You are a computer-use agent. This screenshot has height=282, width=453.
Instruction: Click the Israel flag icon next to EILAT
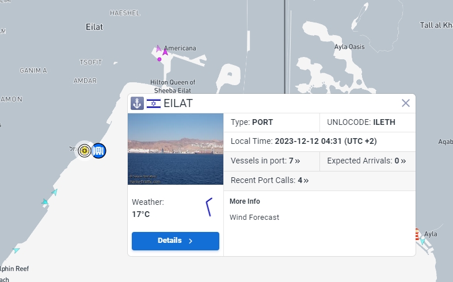pyautogui.click(x=154, y=104)
